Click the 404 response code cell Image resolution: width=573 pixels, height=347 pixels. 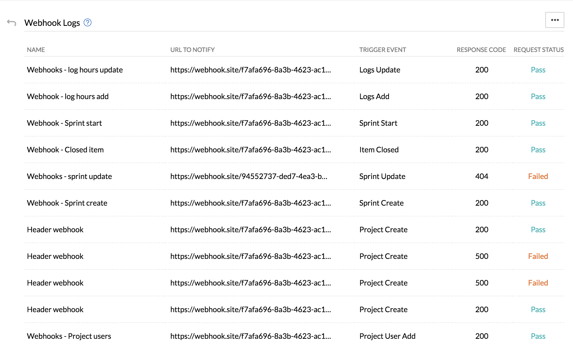pos(482,176)
